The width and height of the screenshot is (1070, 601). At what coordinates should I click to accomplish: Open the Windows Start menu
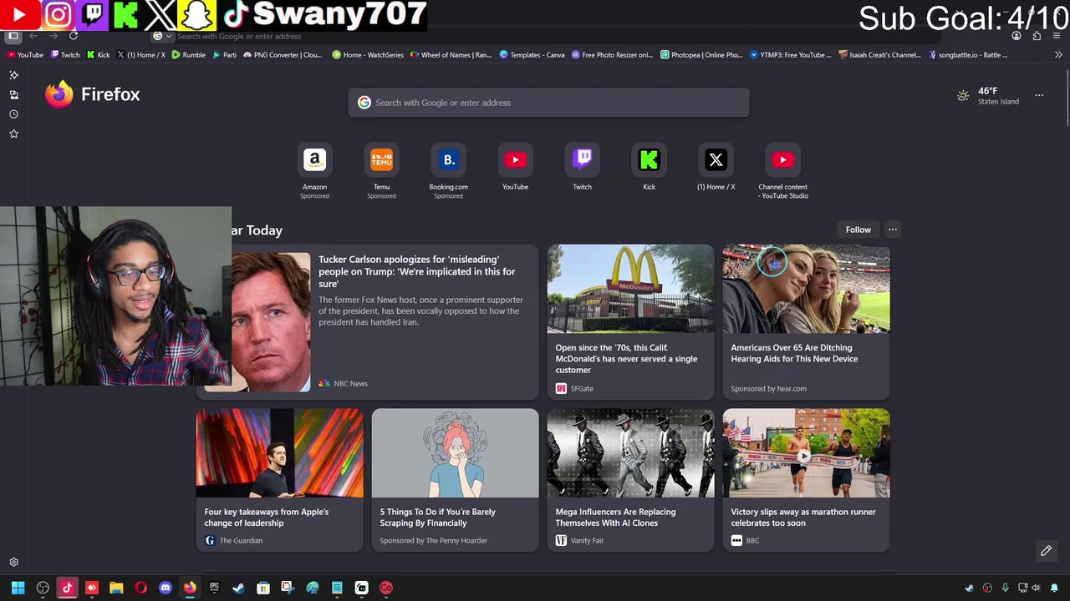(18, 588)
